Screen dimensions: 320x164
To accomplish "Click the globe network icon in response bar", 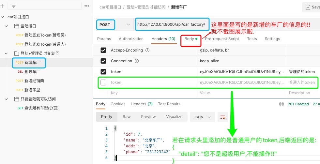I will (282, 104).
